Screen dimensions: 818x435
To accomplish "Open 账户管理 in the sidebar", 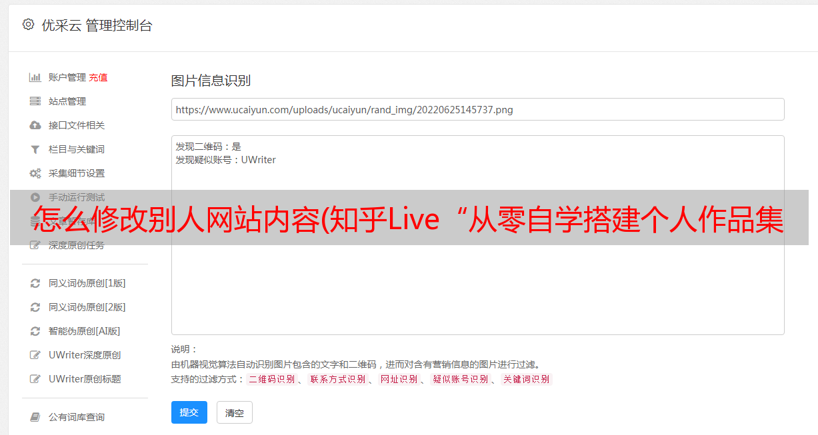I will (x=67, y=77).
